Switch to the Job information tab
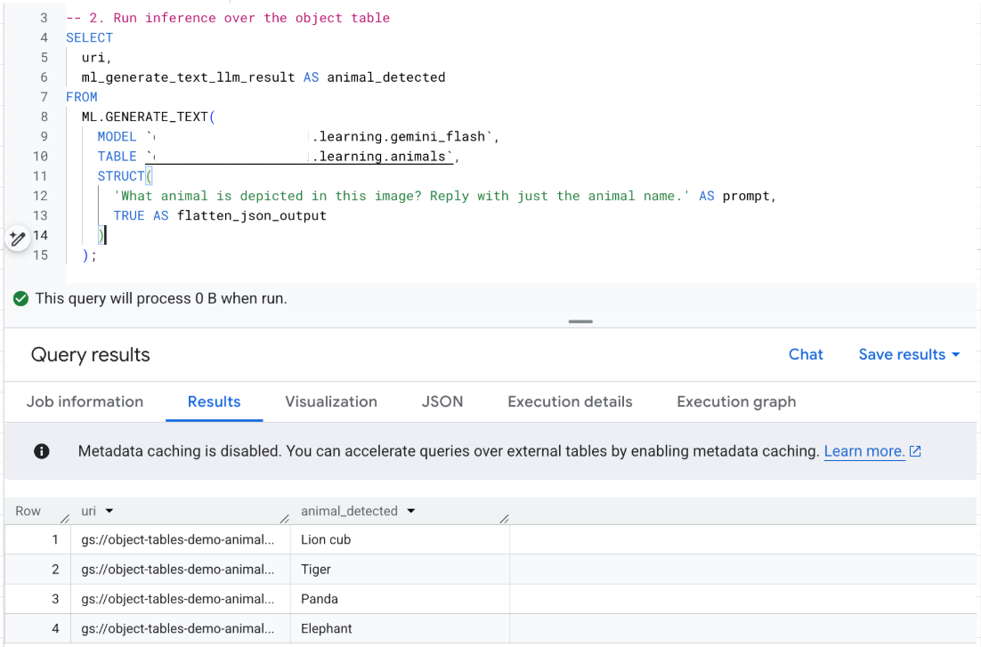Viewport: 981px width, 647px height. tap(85, 401)
